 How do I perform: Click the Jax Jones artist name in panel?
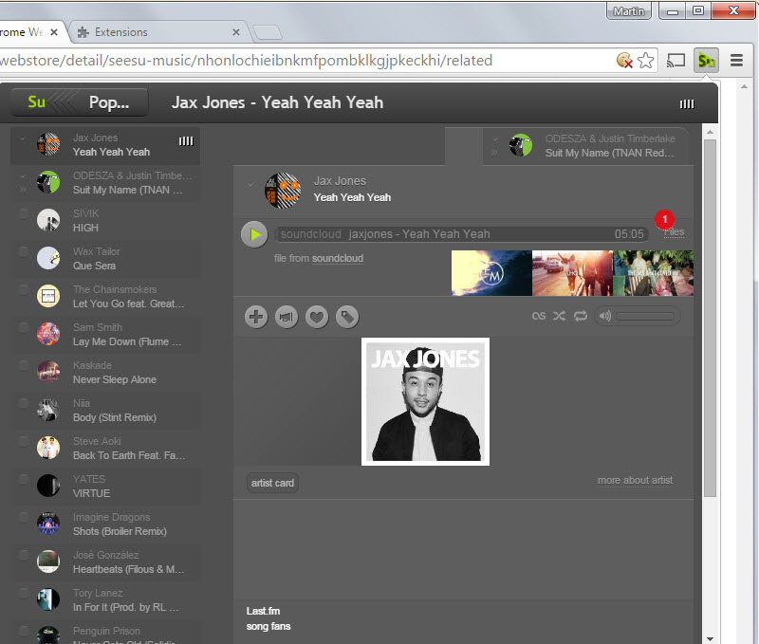click(x=340, y=181)
